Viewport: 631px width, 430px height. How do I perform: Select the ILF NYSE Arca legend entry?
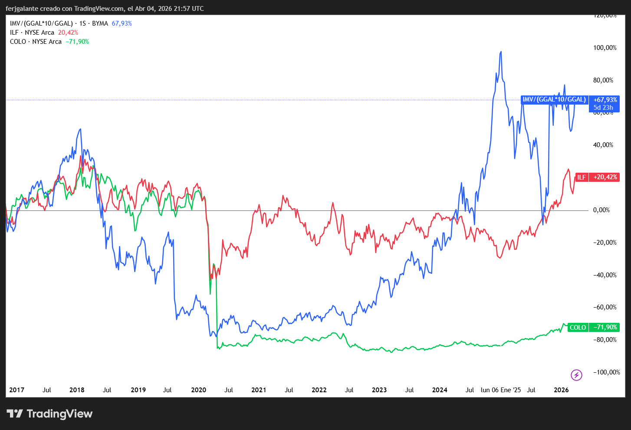click(32, 33)
